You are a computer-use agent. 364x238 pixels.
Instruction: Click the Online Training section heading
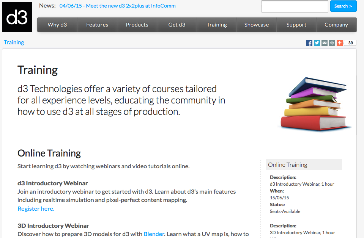(49, 153)
